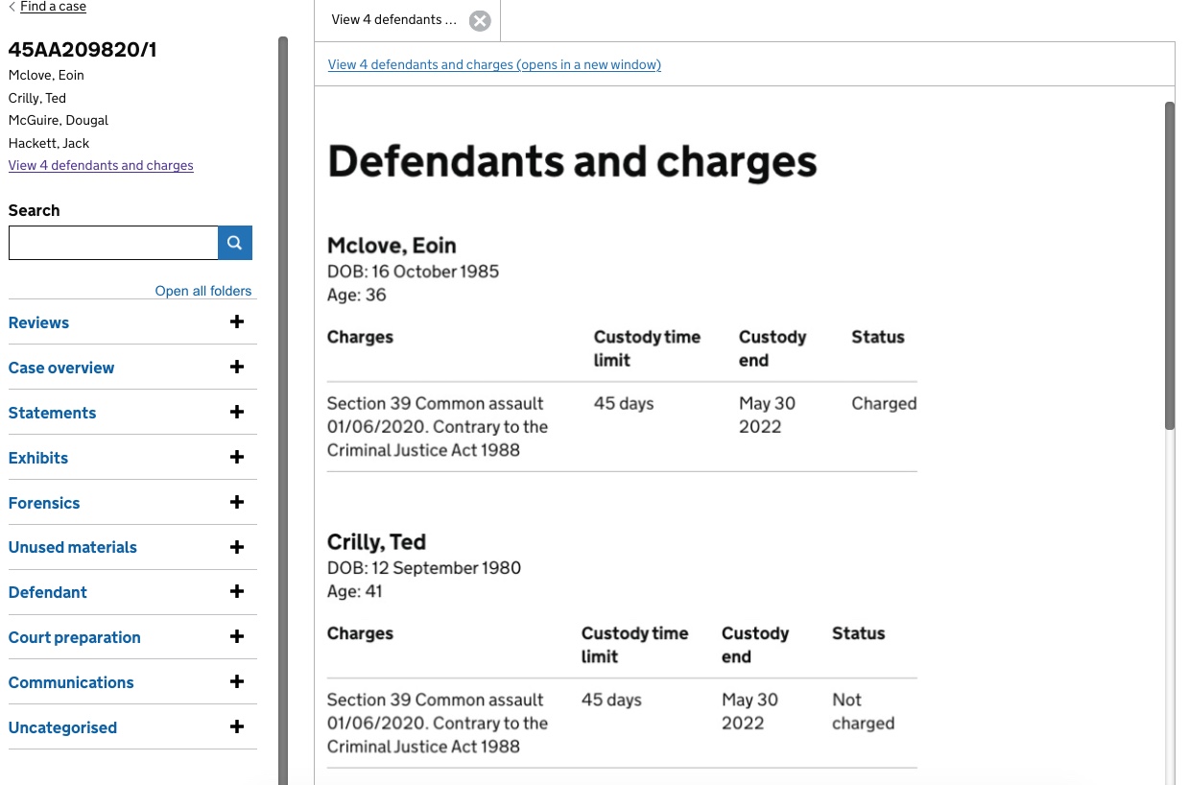The width and height of the screenshot is (1189, 785).
Task: Expand the Court preparation folder
Action: (75, 637)
